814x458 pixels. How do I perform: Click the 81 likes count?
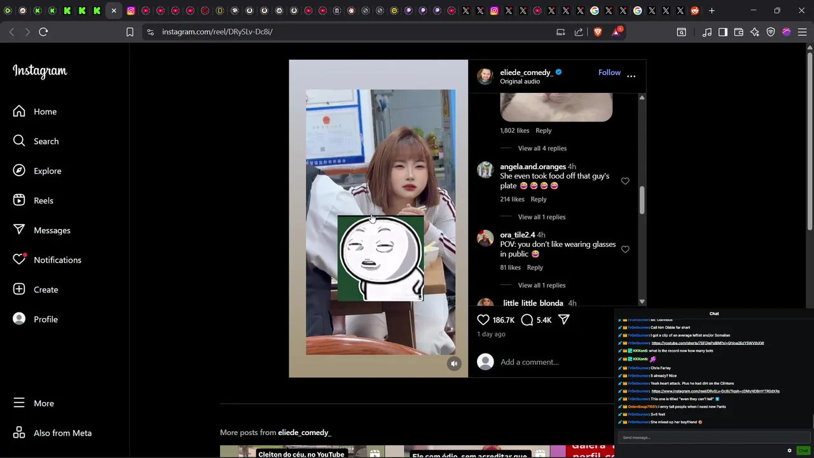[510, 268]
